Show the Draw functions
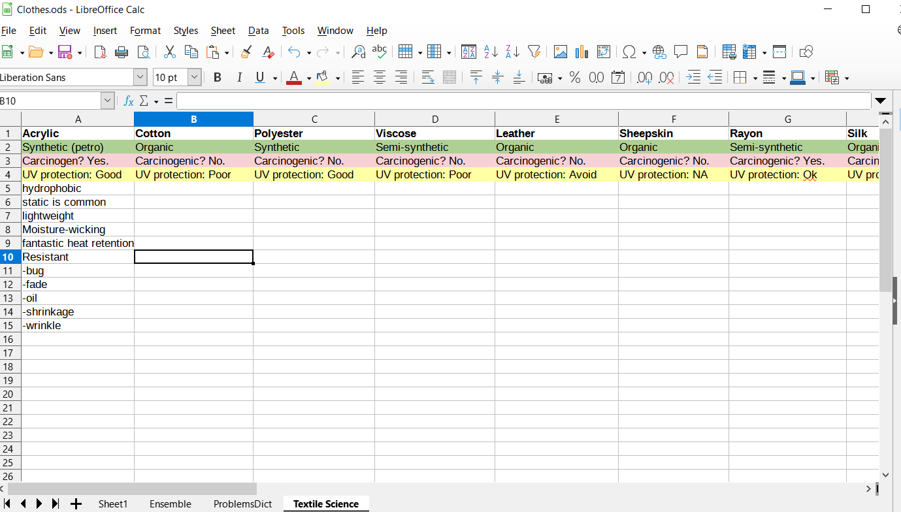Viewport: 901px width, 512px height. [x=806, y=52]
